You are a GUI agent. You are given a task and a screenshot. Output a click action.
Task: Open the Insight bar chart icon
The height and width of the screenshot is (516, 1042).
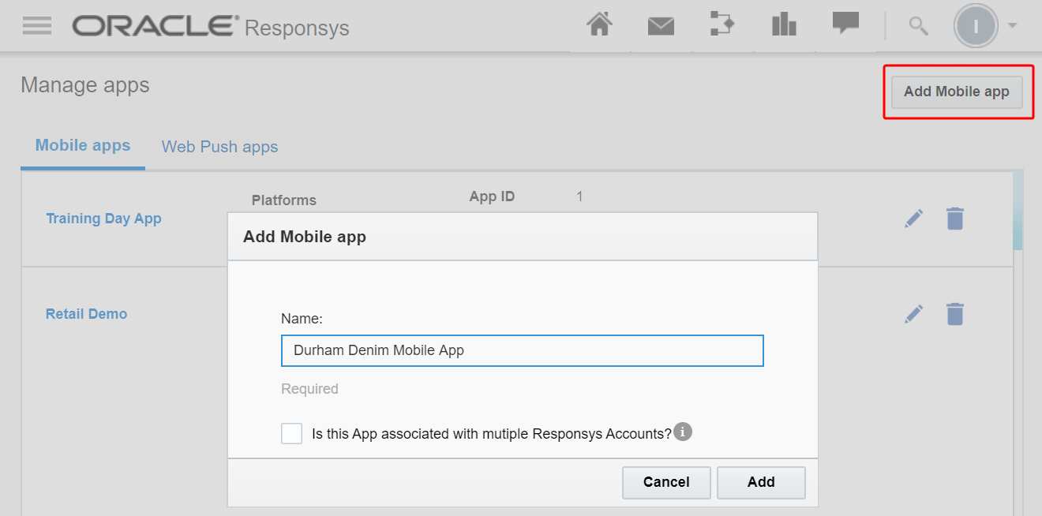[784, 25]
